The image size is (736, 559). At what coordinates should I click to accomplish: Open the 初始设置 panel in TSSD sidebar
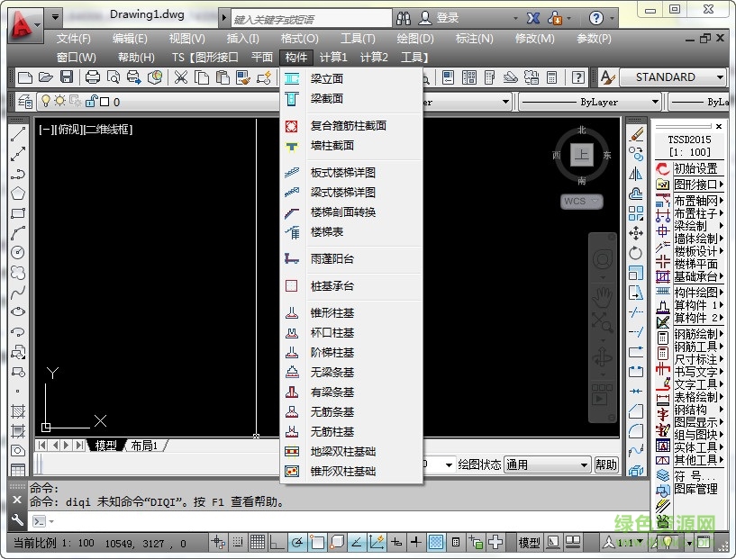click(x=696, y=169)
